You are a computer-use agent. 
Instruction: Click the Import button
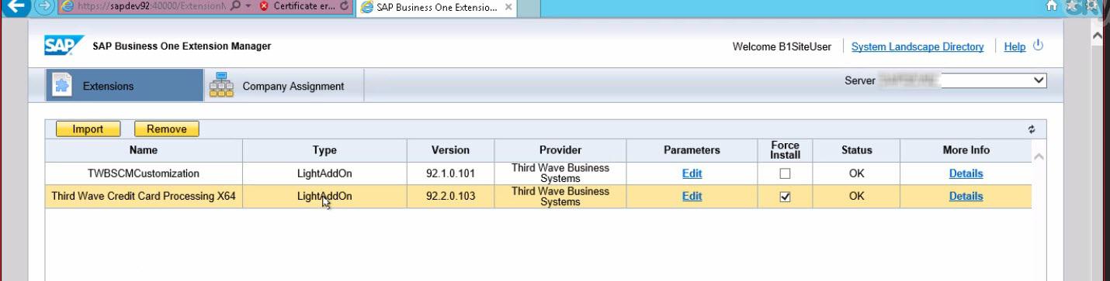pyautogui.click(x=88, y=129)
